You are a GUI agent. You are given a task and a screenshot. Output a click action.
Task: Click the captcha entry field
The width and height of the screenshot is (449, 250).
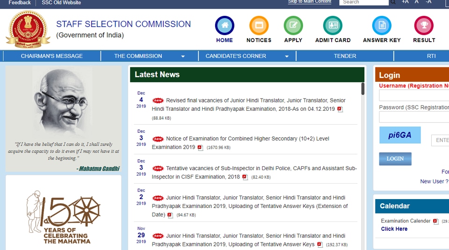(x=440, y=140)
